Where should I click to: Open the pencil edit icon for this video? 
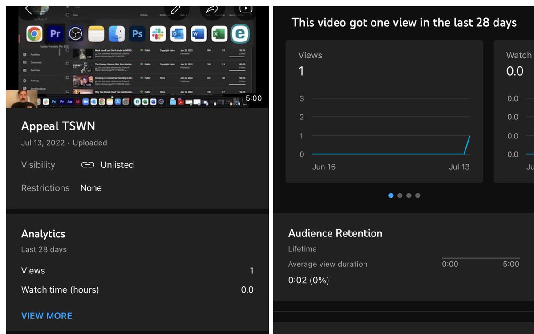[177, 9]
